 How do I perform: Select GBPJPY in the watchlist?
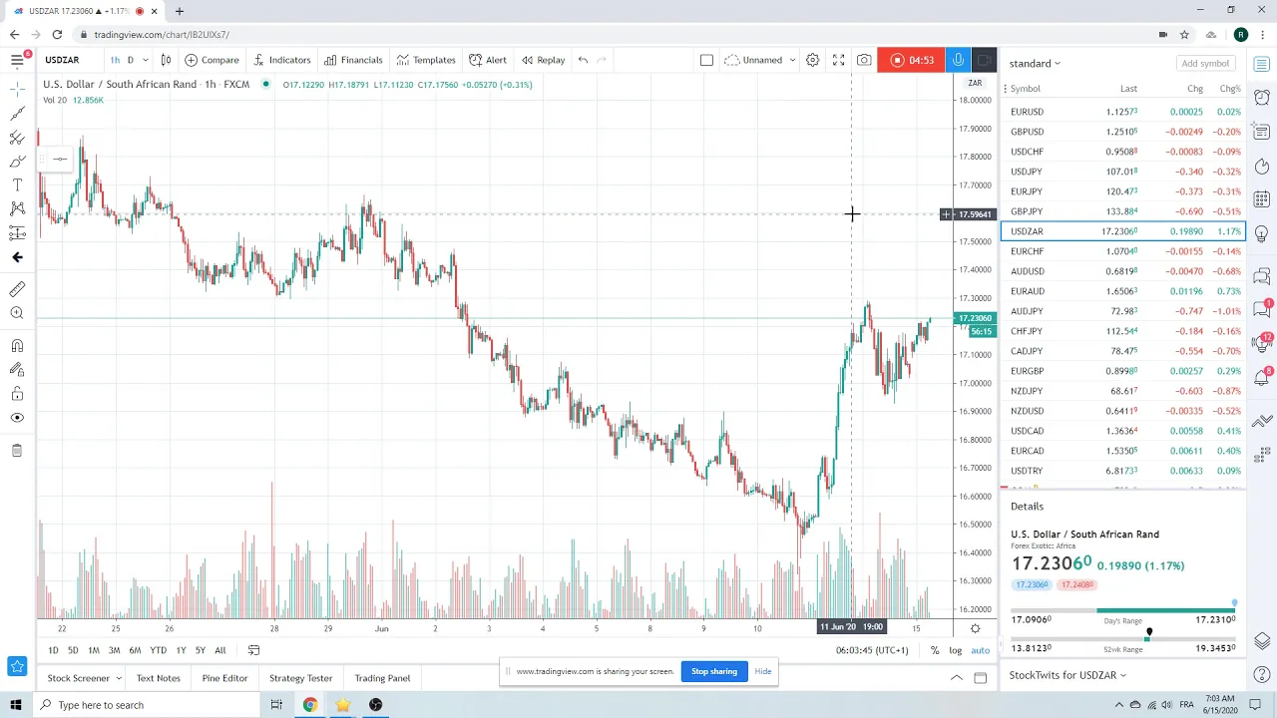(1123, 211)
